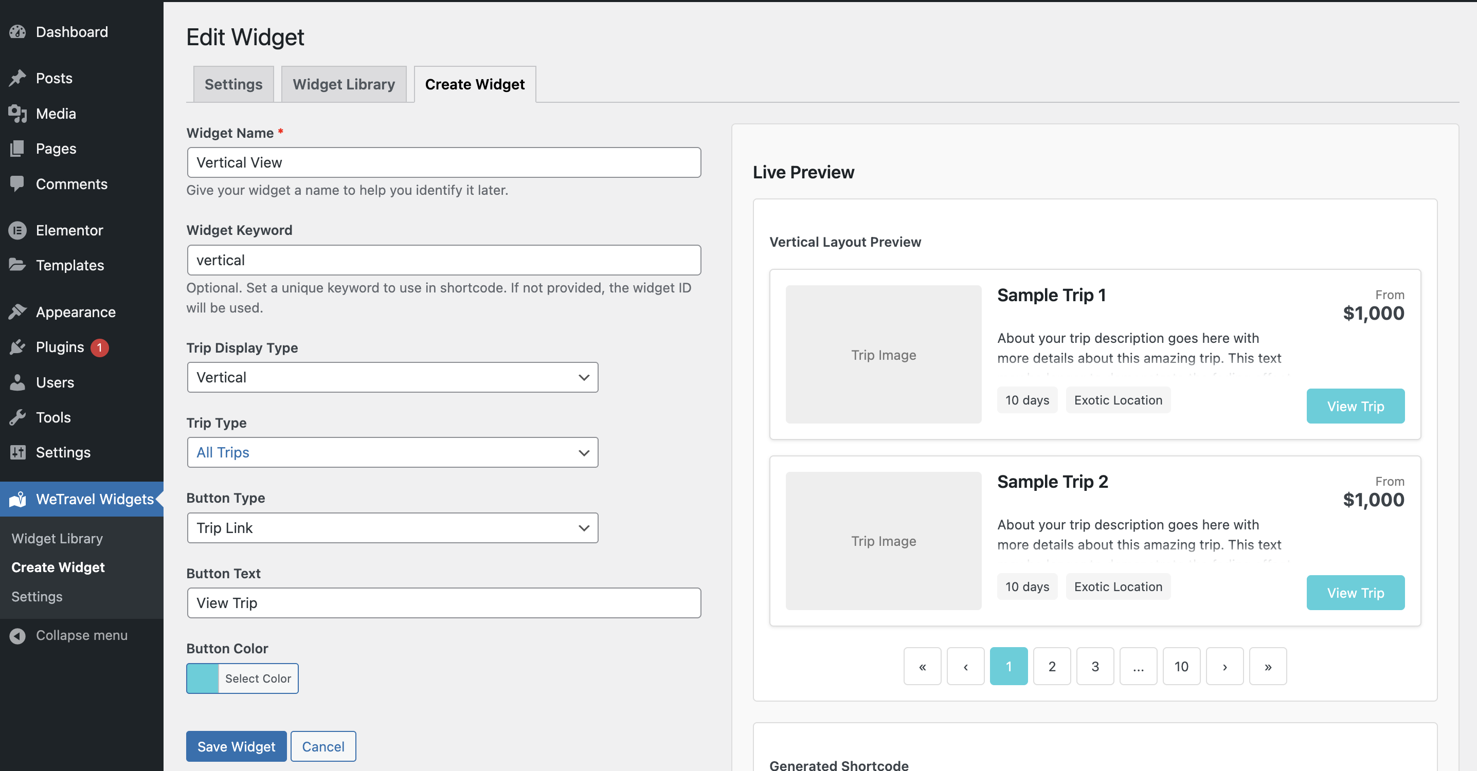This screenshot has width=1477, height=771.
Task: Go to page 10 in pagination
Action: pos(1181,666)
